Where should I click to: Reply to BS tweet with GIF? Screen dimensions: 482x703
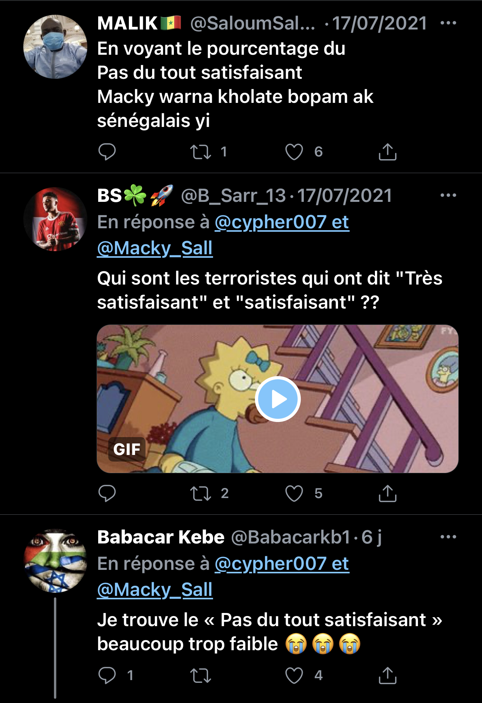pyautogui.click(x=107, y=493)
